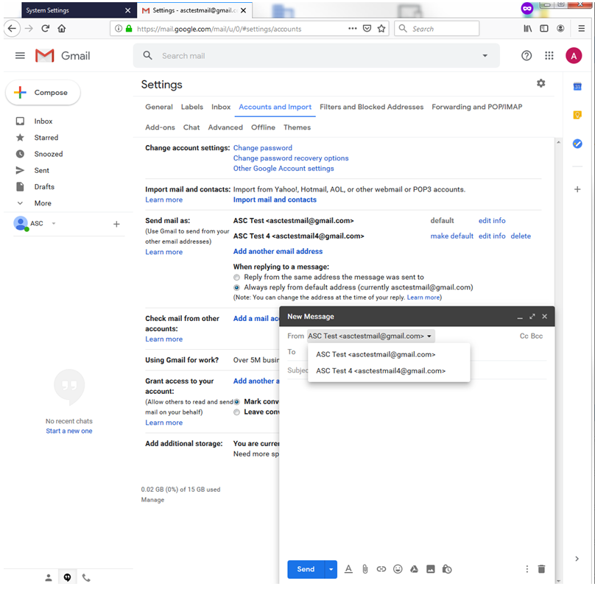
Task: Toggle confidential mode icon
Action: [x=447, y=569]
